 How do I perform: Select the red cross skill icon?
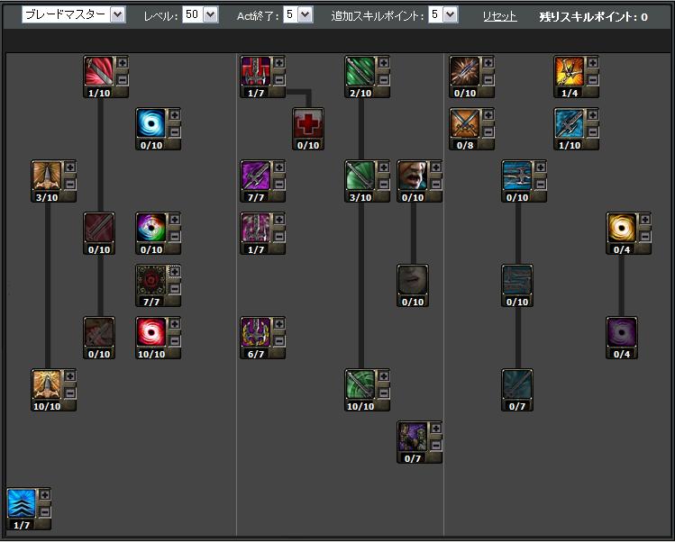click(x=308, y=123)
